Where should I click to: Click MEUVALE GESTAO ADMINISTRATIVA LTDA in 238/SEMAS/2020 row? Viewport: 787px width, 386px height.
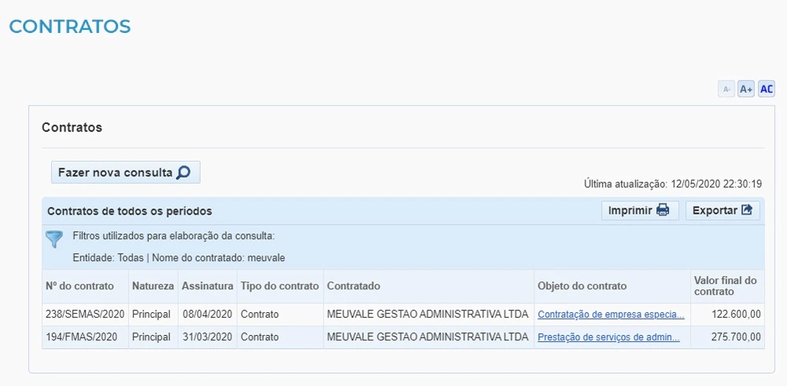coord(427,314)
